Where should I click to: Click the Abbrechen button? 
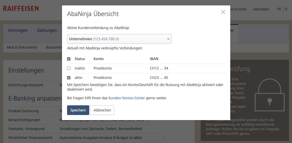(x=102, y=110)
